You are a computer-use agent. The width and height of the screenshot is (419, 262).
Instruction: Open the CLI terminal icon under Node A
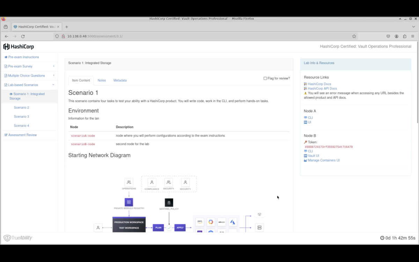tap(306, 118)
